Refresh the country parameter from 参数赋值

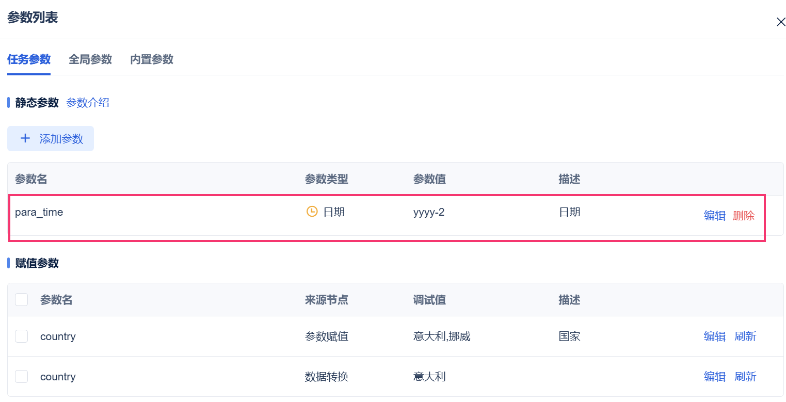point(745,336)
